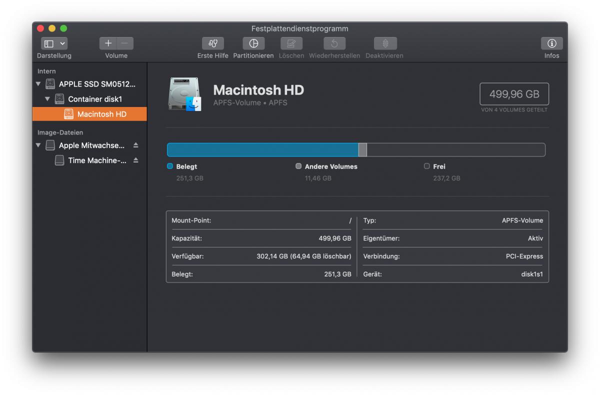Image resolution: width=600 pixels, height=395 pixels.
Task: Open the Infos button in toolbar
Action: click(x=552, y=43)
